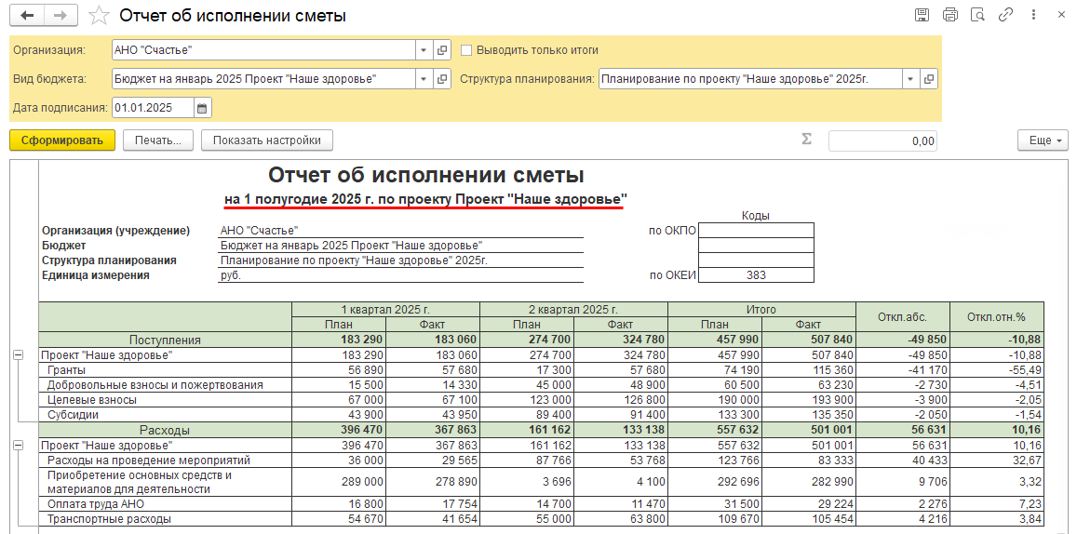The image size is (1077, 534).
Task: Copy link to report using chain icon
Action: click(1005, 14)
